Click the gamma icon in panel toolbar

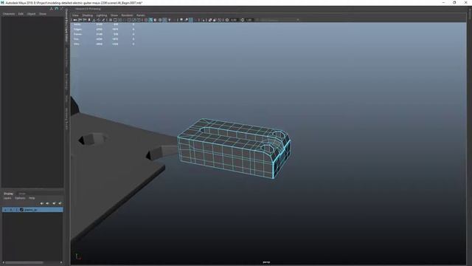(x=242, y=20)
